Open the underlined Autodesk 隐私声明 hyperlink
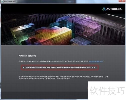The width and height of the screenshot is (126, 100). (96, 61)
